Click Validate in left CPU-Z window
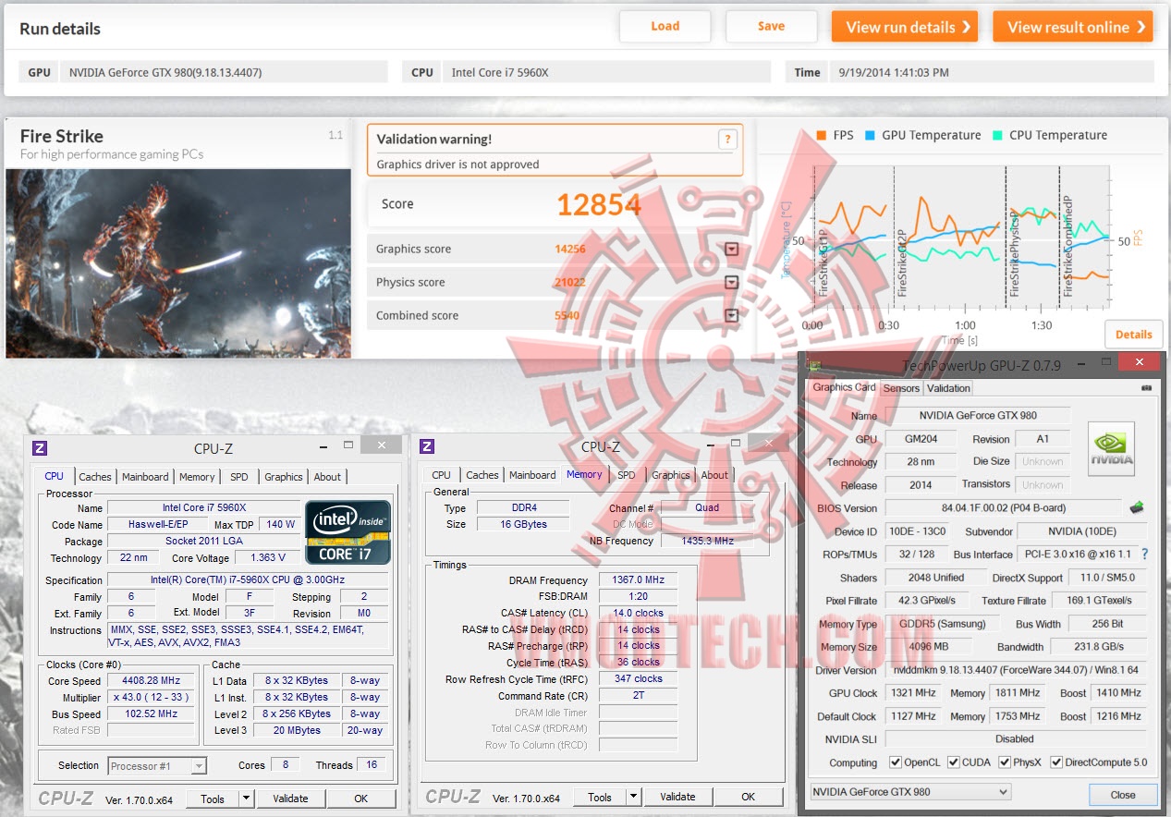 pos(291,799)
